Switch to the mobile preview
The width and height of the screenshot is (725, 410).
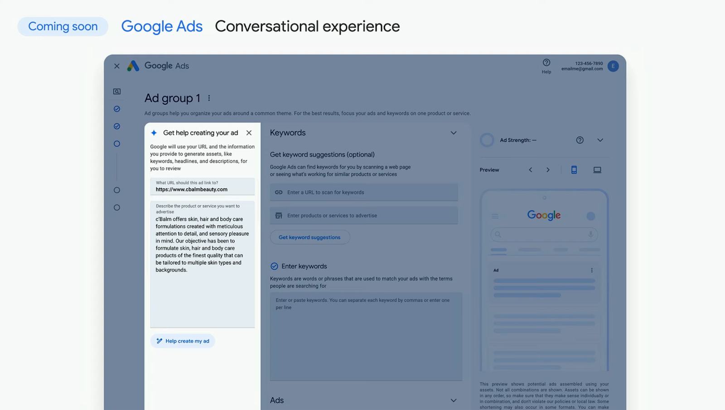pyautogui.click(x=574, y=170)
